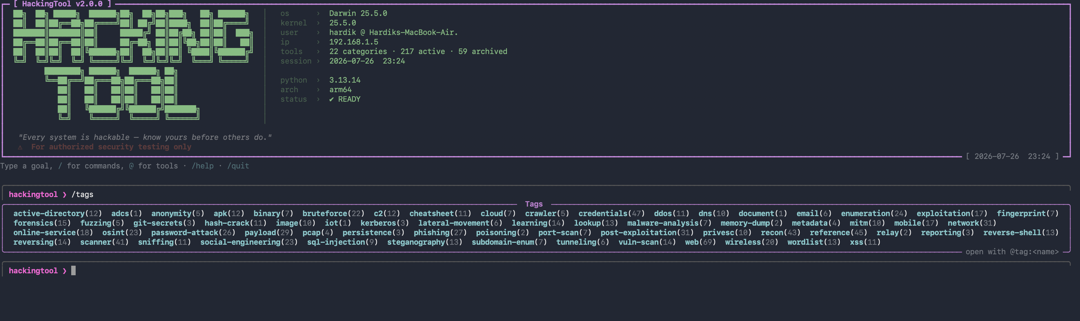1080x321 pixels.
Task: Click the active-directory(12) tag
Action: 58,213
